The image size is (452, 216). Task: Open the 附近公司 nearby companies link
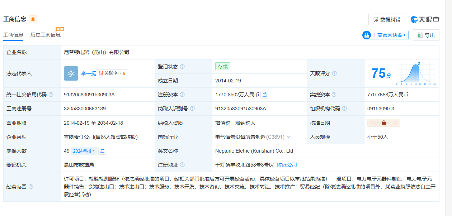[287, 165]
